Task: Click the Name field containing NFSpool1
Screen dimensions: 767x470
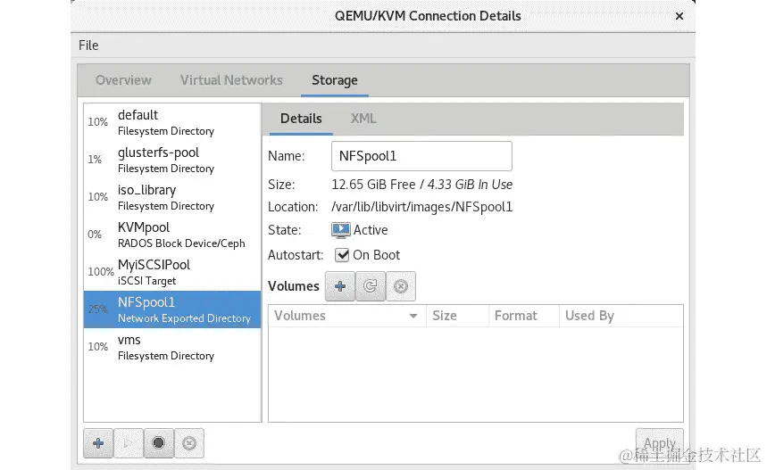Action: click(x=421, y=156)
